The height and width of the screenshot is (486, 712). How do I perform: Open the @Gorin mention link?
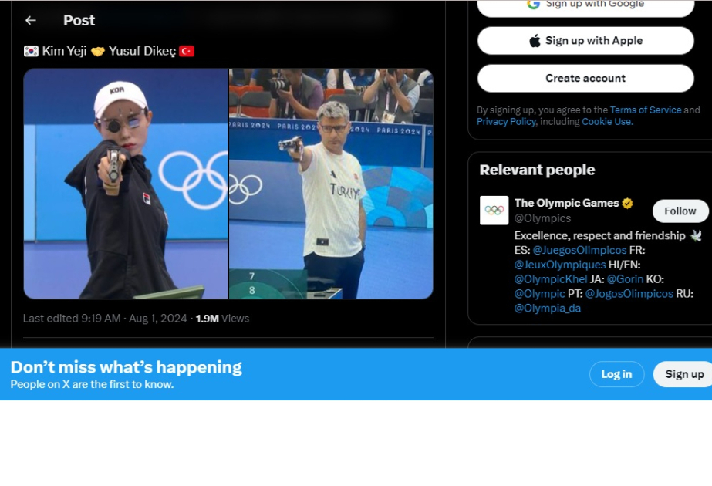coord(625,279)
